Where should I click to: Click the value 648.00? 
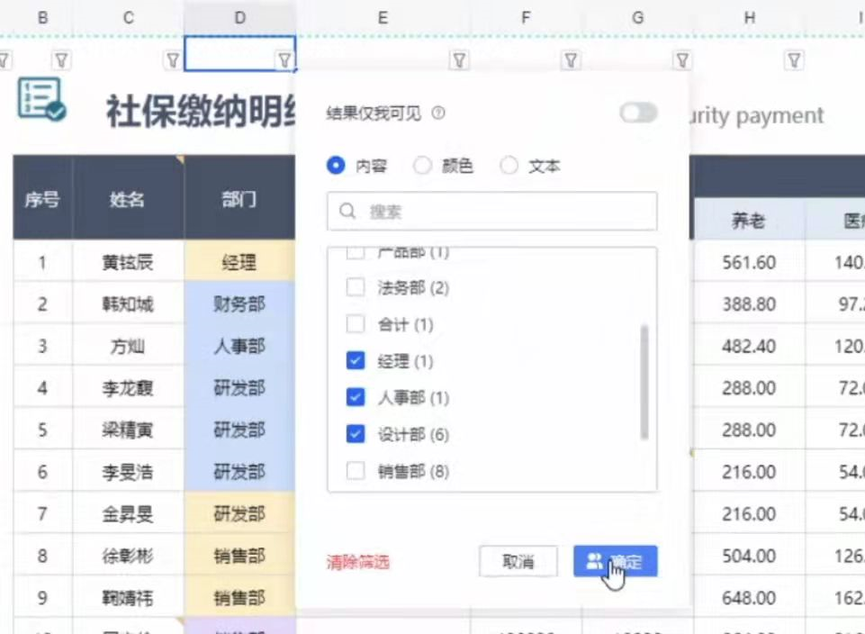click(x=749, y=598)
